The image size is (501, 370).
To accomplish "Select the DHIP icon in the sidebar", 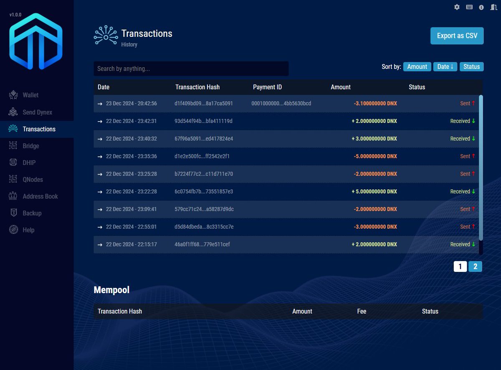I will pyautogui.click(x=14, y=162).
